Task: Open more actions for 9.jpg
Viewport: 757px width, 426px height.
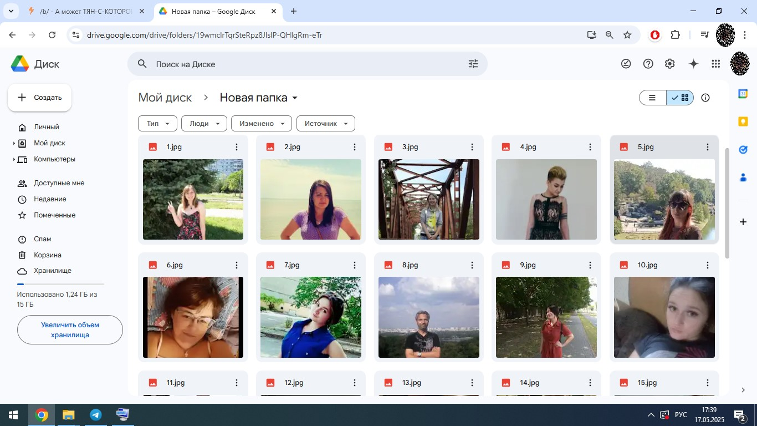Action: click(590, 265)
